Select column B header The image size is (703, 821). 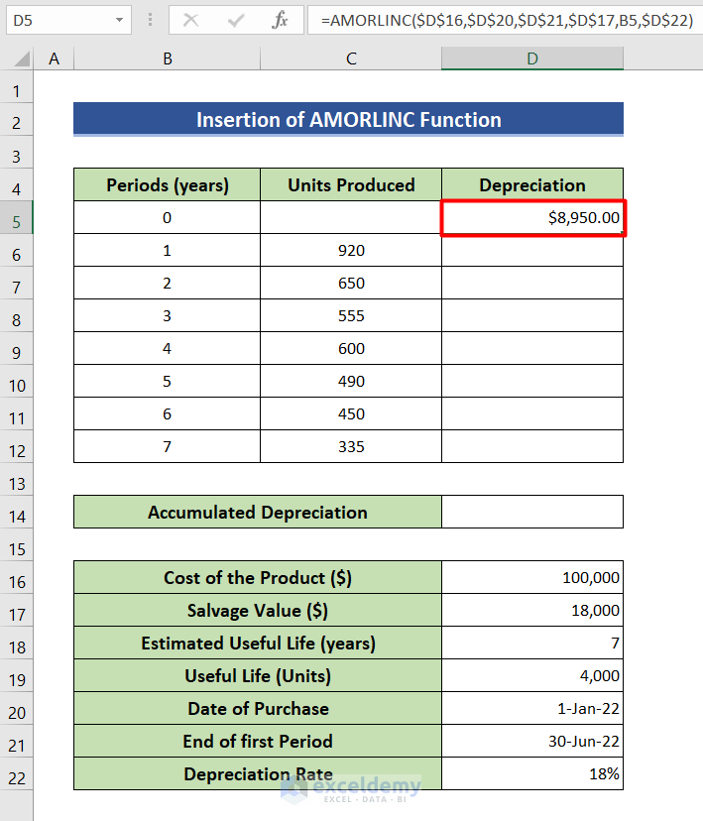tap(167, 59)
